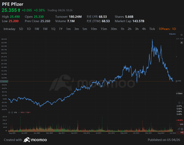The width and height of the screenshot is (184, 145).
Task: Click the square marker icon below 4/25 timestamp
Action: [x=181, y=43]
